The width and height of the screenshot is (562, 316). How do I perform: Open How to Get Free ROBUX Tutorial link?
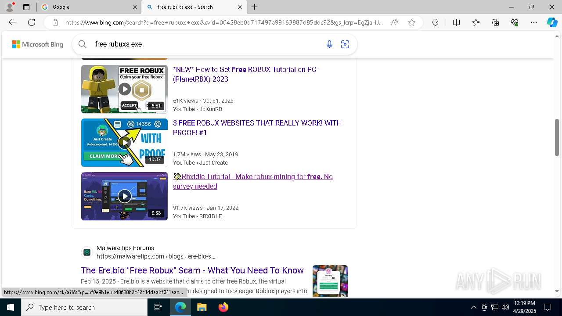(x=246, y=74)
